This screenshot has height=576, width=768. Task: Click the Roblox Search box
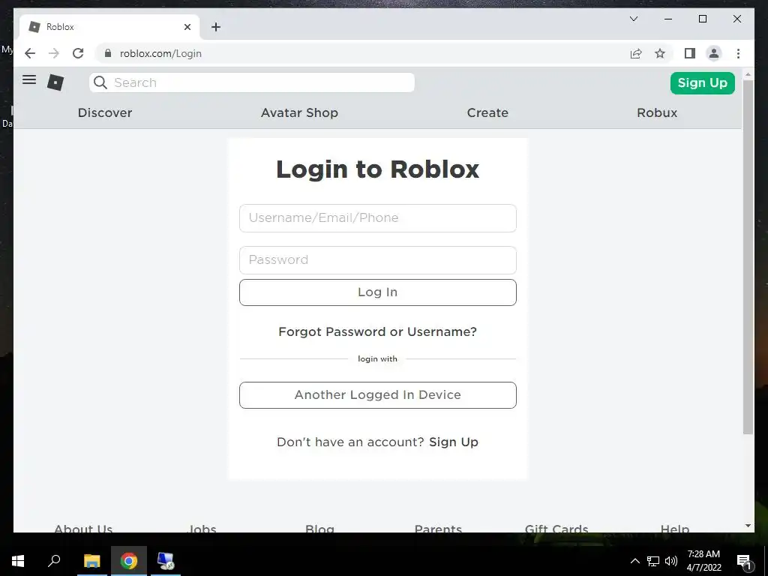[x=252, y=82]
